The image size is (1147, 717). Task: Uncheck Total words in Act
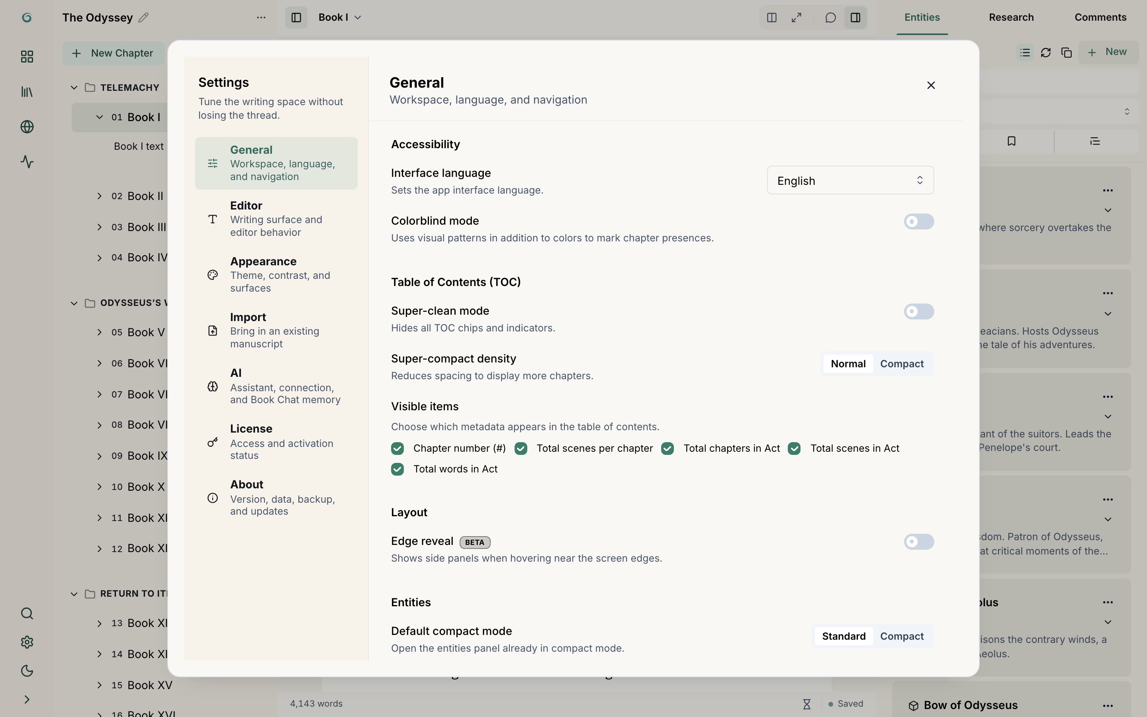click(x=397, y=470)
